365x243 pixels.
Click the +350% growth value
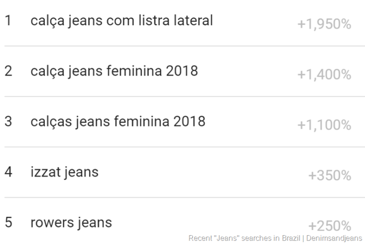[329, 175]
